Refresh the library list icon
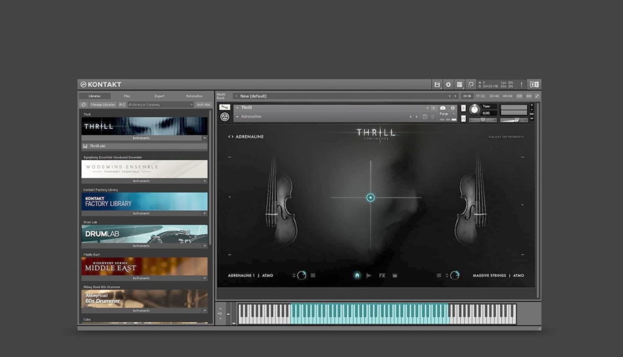This screenshot has width=623, height=357. 84,104
